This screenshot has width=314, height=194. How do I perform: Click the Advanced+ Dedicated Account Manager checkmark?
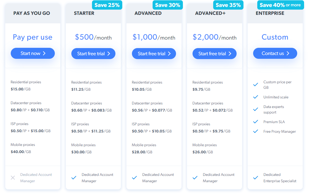tap(195, 178)
